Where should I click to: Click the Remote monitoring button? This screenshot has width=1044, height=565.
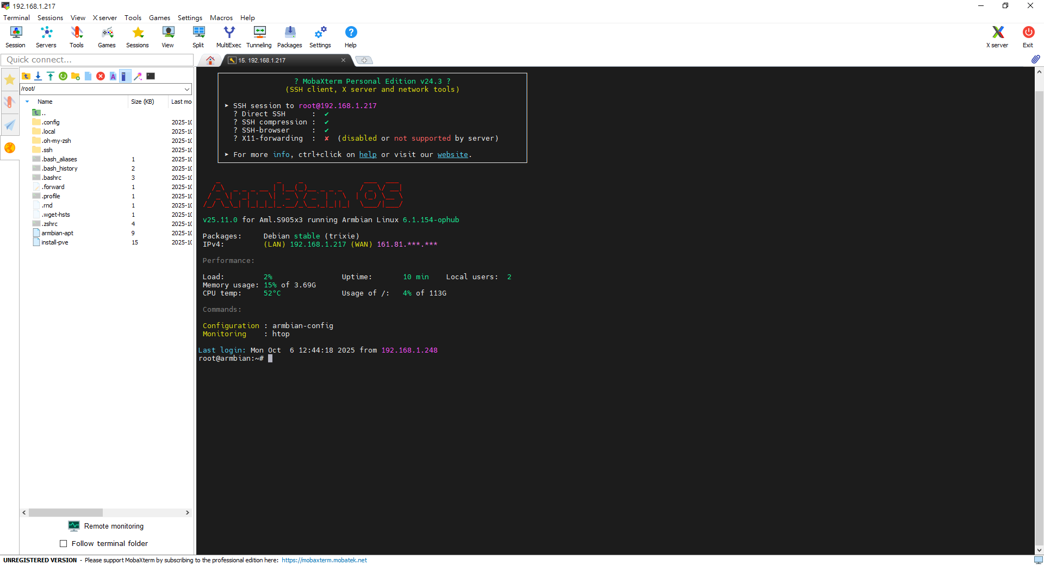point(107,526)
